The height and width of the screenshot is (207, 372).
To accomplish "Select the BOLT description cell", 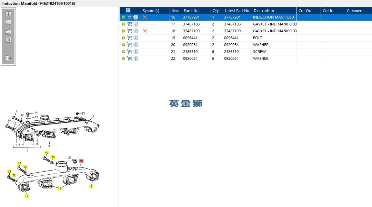I will click(274, 38).
